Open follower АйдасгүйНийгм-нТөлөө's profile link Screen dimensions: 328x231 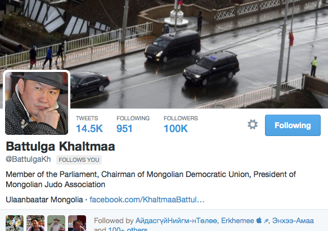pos(176,221)
